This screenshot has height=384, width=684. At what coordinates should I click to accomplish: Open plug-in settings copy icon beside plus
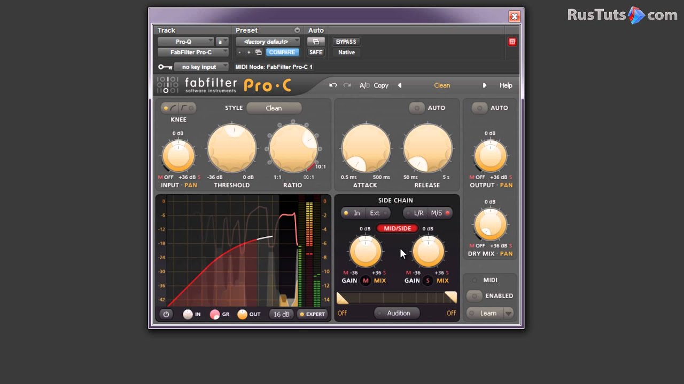click(259, 52)
